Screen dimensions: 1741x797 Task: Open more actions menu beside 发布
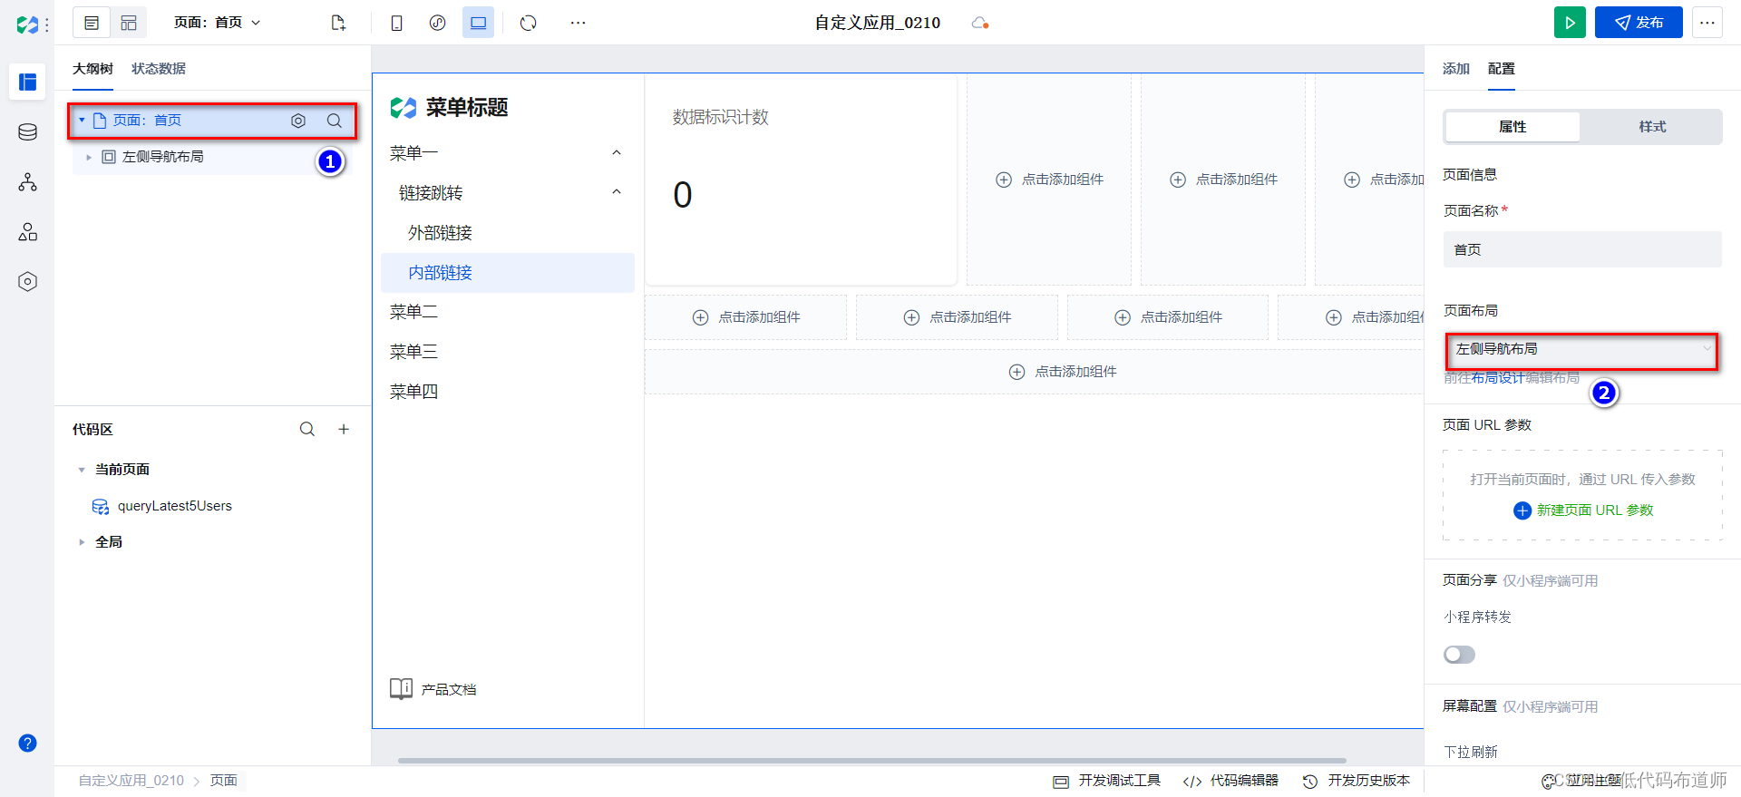tap(1707, 23)
